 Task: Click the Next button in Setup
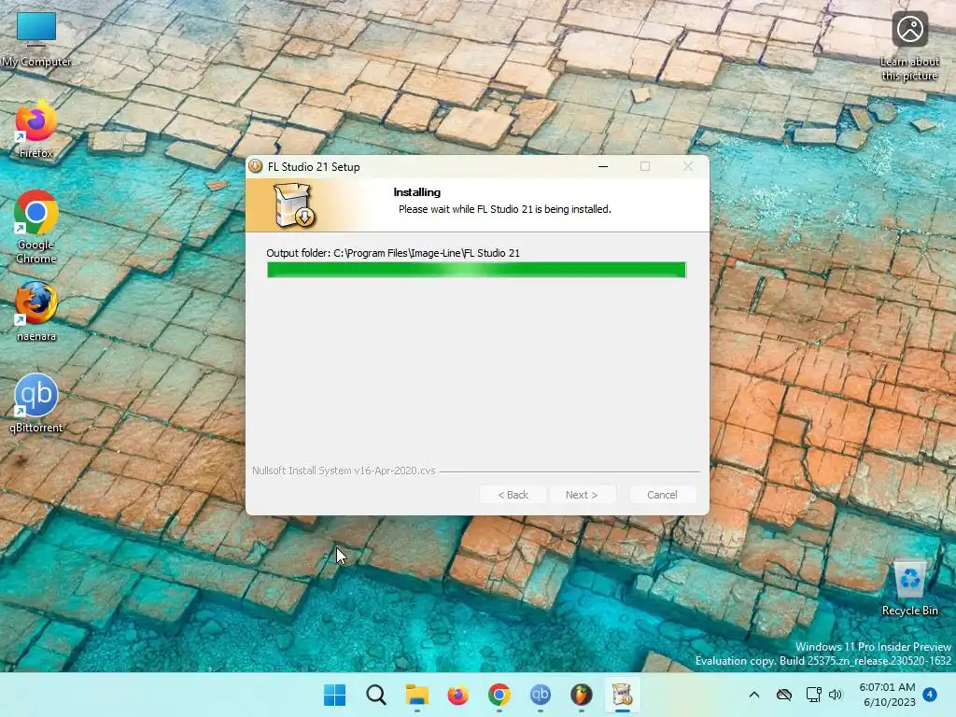tap(582, 495)
